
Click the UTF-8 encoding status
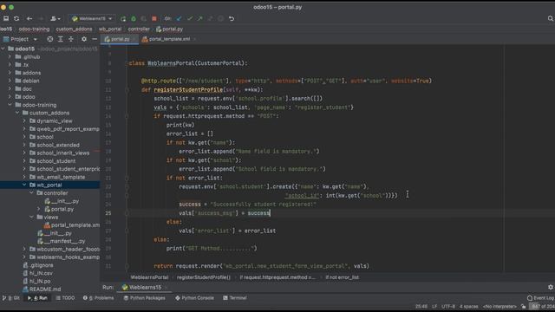pos(448,306)
